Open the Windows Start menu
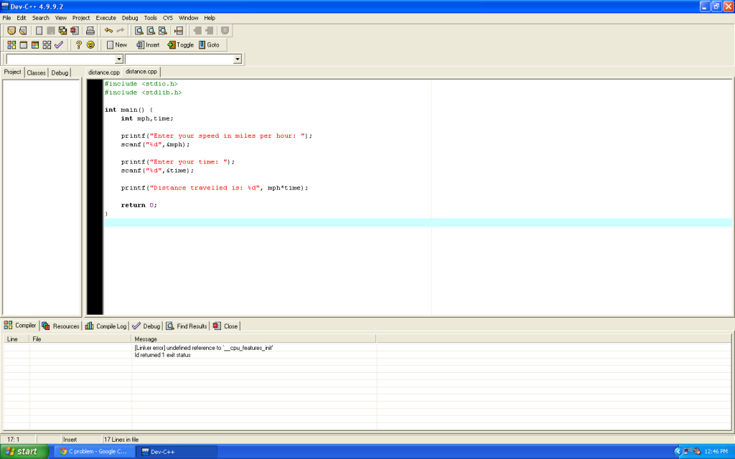This screenshot has width=735, height=459. click(x=25, y=451)
